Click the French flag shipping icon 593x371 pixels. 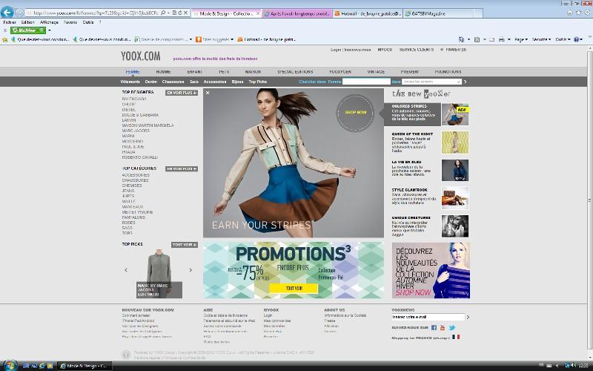click(456, 337)
